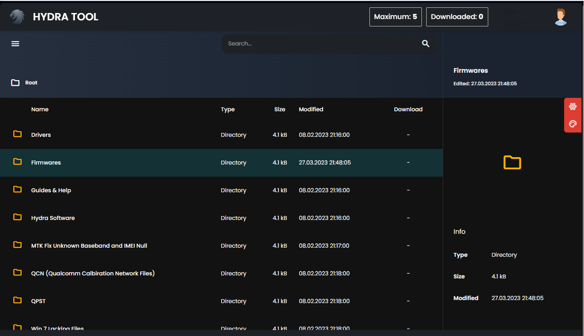Select QCN Qualcomm Calibration Network Files row

pyautogui.click(x=93, y=274)
